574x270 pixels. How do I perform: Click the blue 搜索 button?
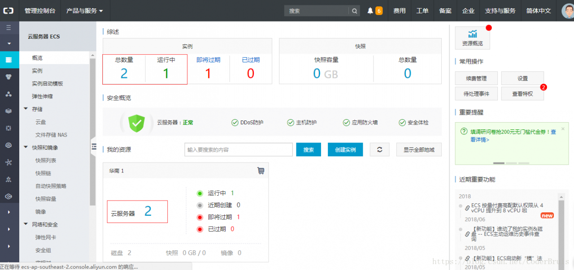pyautogui.click(x=309, y=150)
